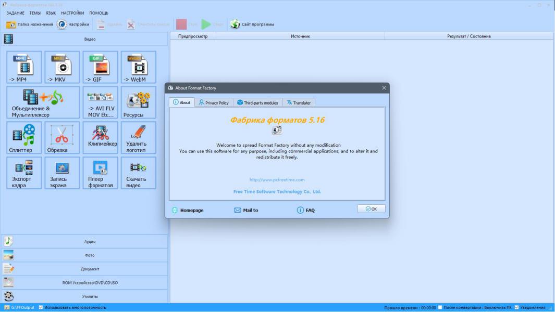The height and width of the screenshot is (312, 555).
Task: Open Удалить логотип tool
Action: (x=139, y=138)
